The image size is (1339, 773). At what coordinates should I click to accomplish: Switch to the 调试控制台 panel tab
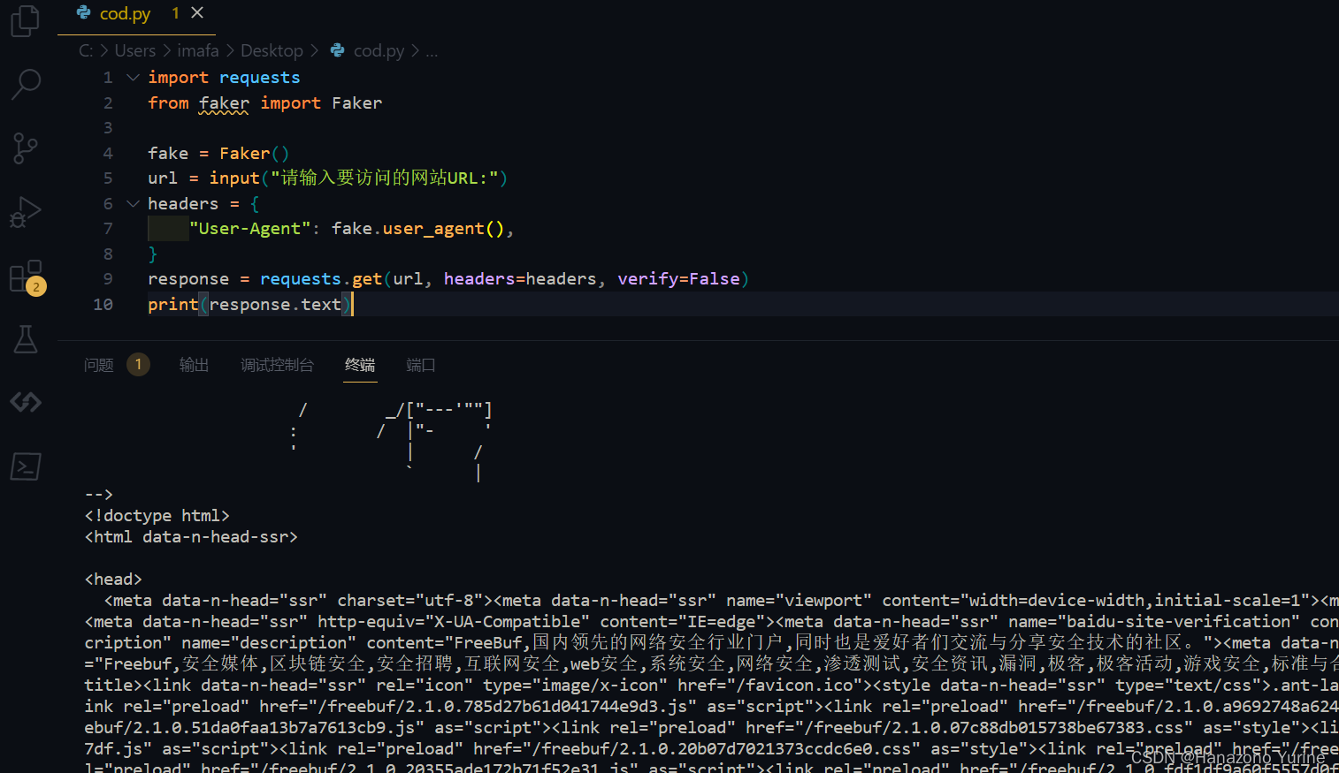pyautogui.click(x=277, y=365)
